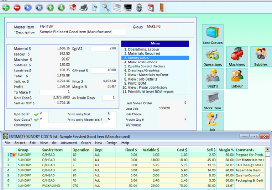The width and height of the screenshot is (272, 190).
Task: Click Print only first N field
Action: (112, 114)
